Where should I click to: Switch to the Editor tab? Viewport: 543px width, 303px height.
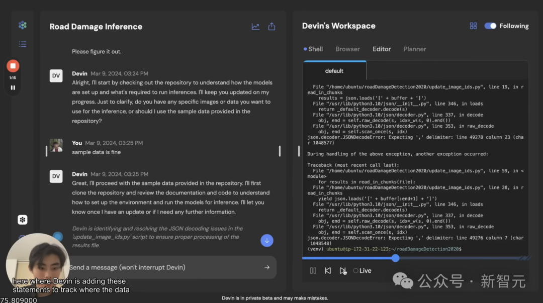[382, 49]
